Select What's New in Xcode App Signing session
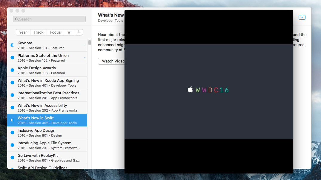 (48, 83)
